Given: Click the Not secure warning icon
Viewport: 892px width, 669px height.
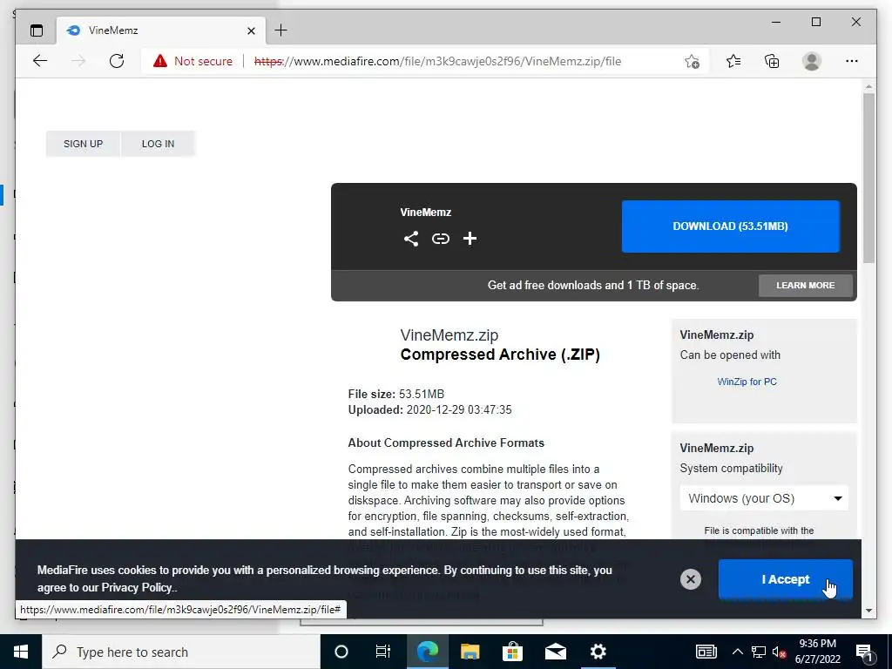Looking at the screenshot, I should pos(160,61).
